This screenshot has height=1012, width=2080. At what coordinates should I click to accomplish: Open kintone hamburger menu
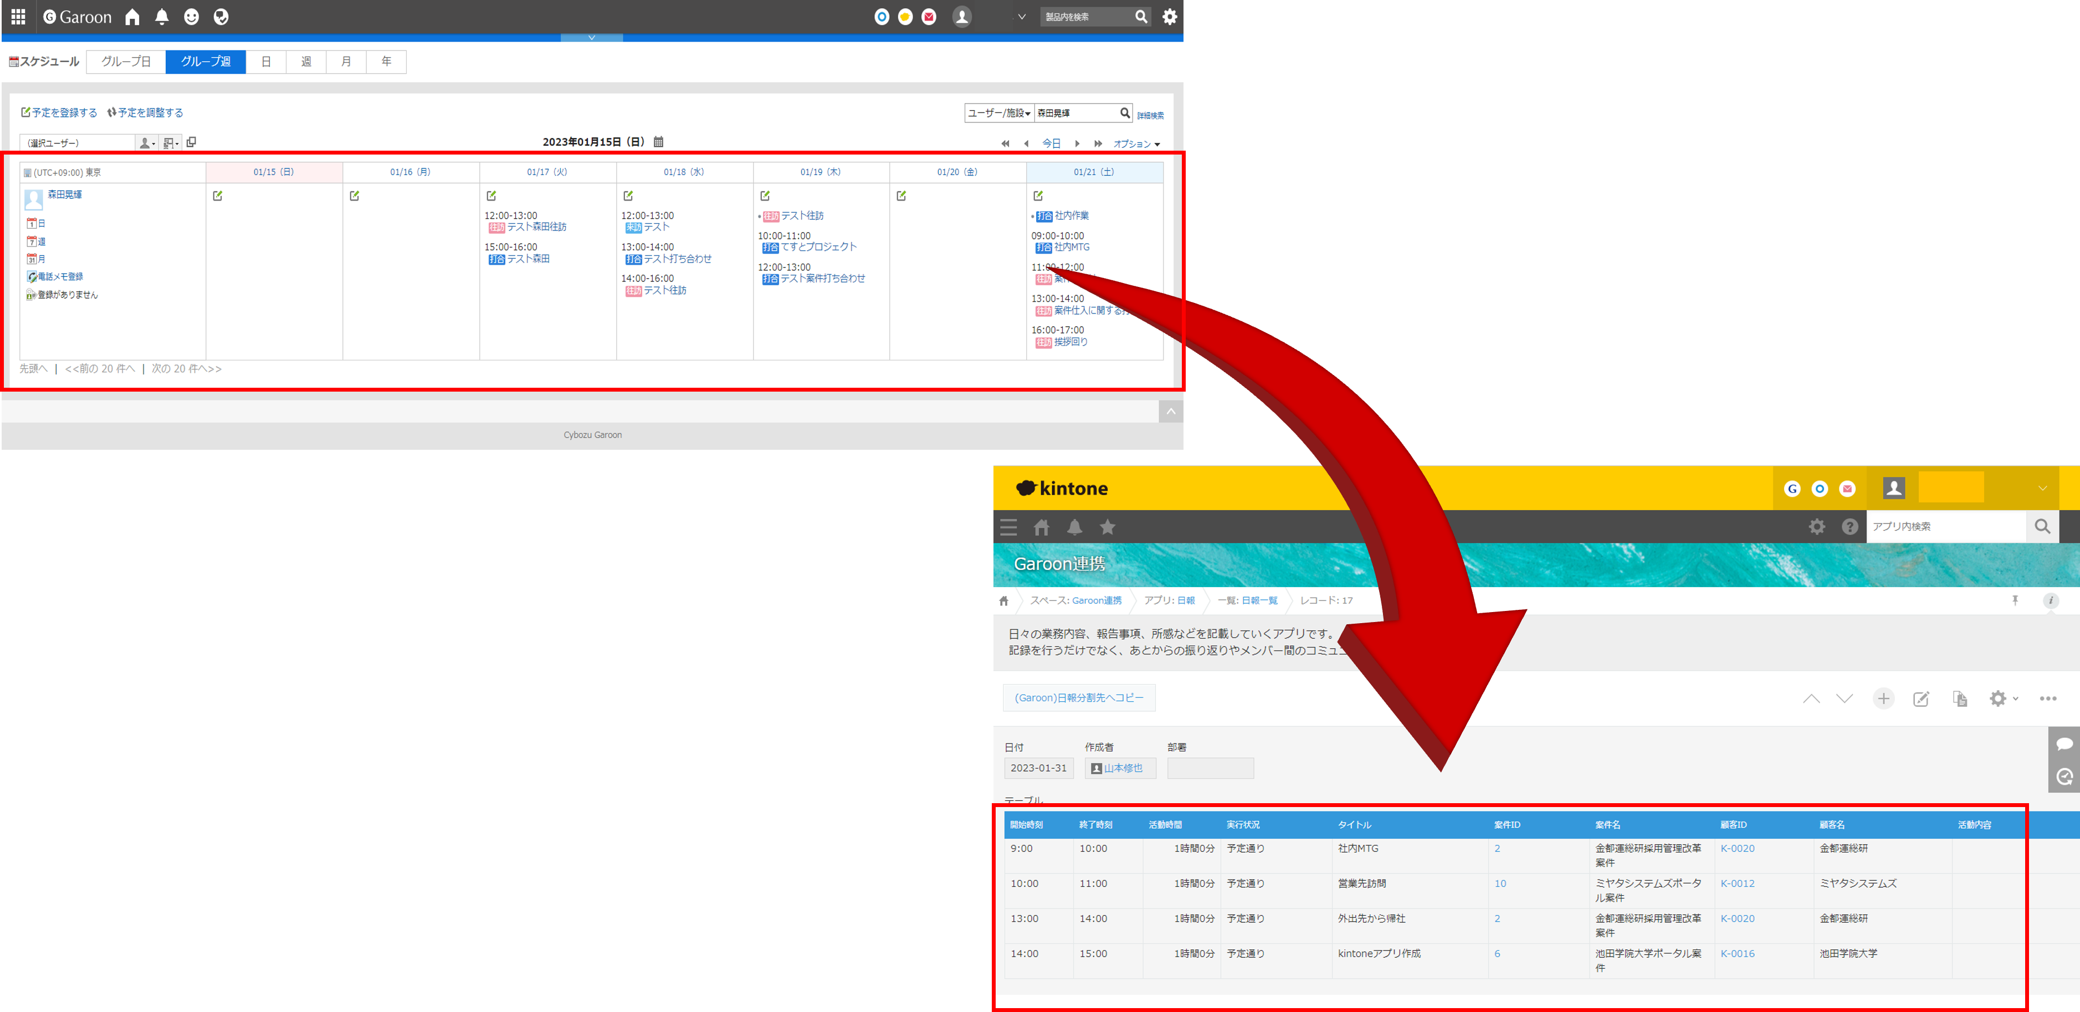(1008, 527)
